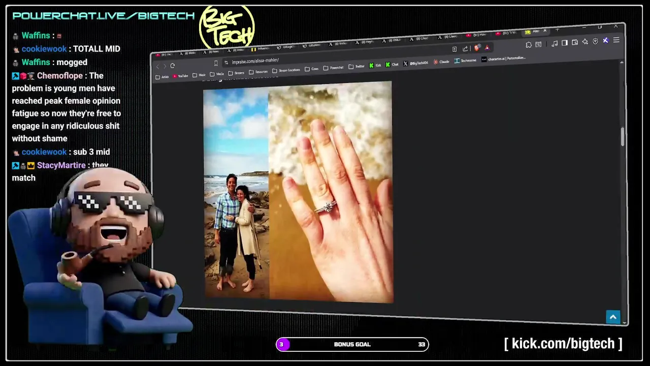
Task: Open the @BigTech404 X bookmark
Action: click(x=416, y=64)
